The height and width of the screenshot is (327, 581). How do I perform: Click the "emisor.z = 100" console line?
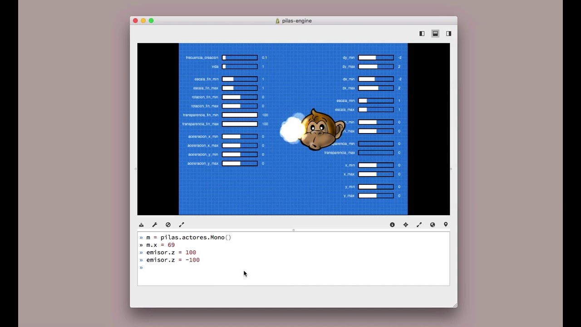coord(171,253)
